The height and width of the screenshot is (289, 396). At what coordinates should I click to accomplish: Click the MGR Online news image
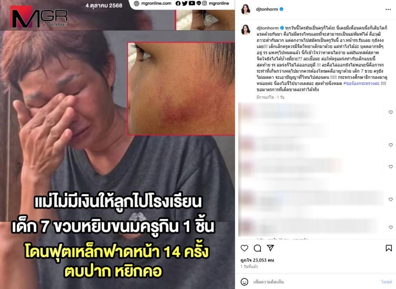pos(117,144)
